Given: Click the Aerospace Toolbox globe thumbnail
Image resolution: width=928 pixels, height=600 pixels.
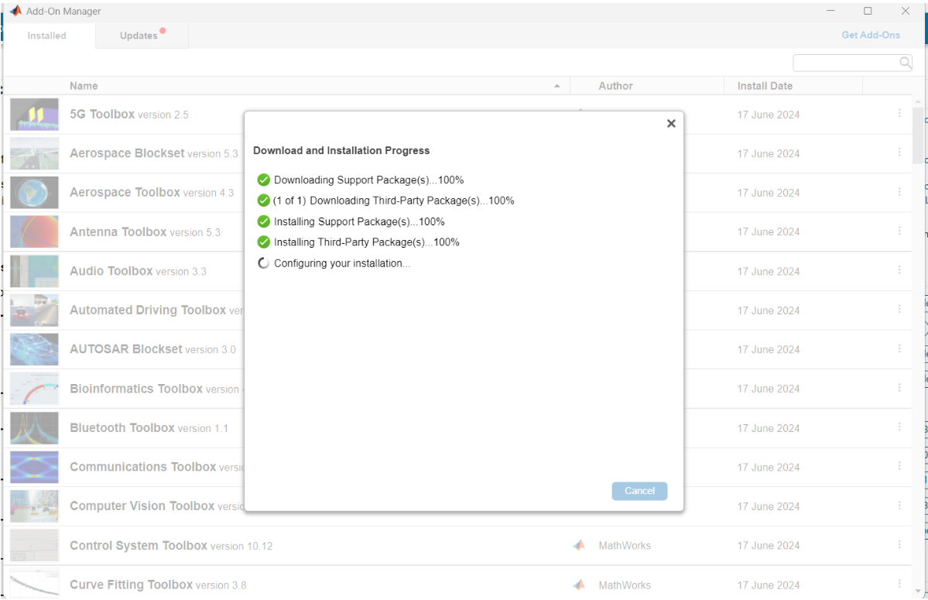Looking at the screenshot, I should click(34, 192).
